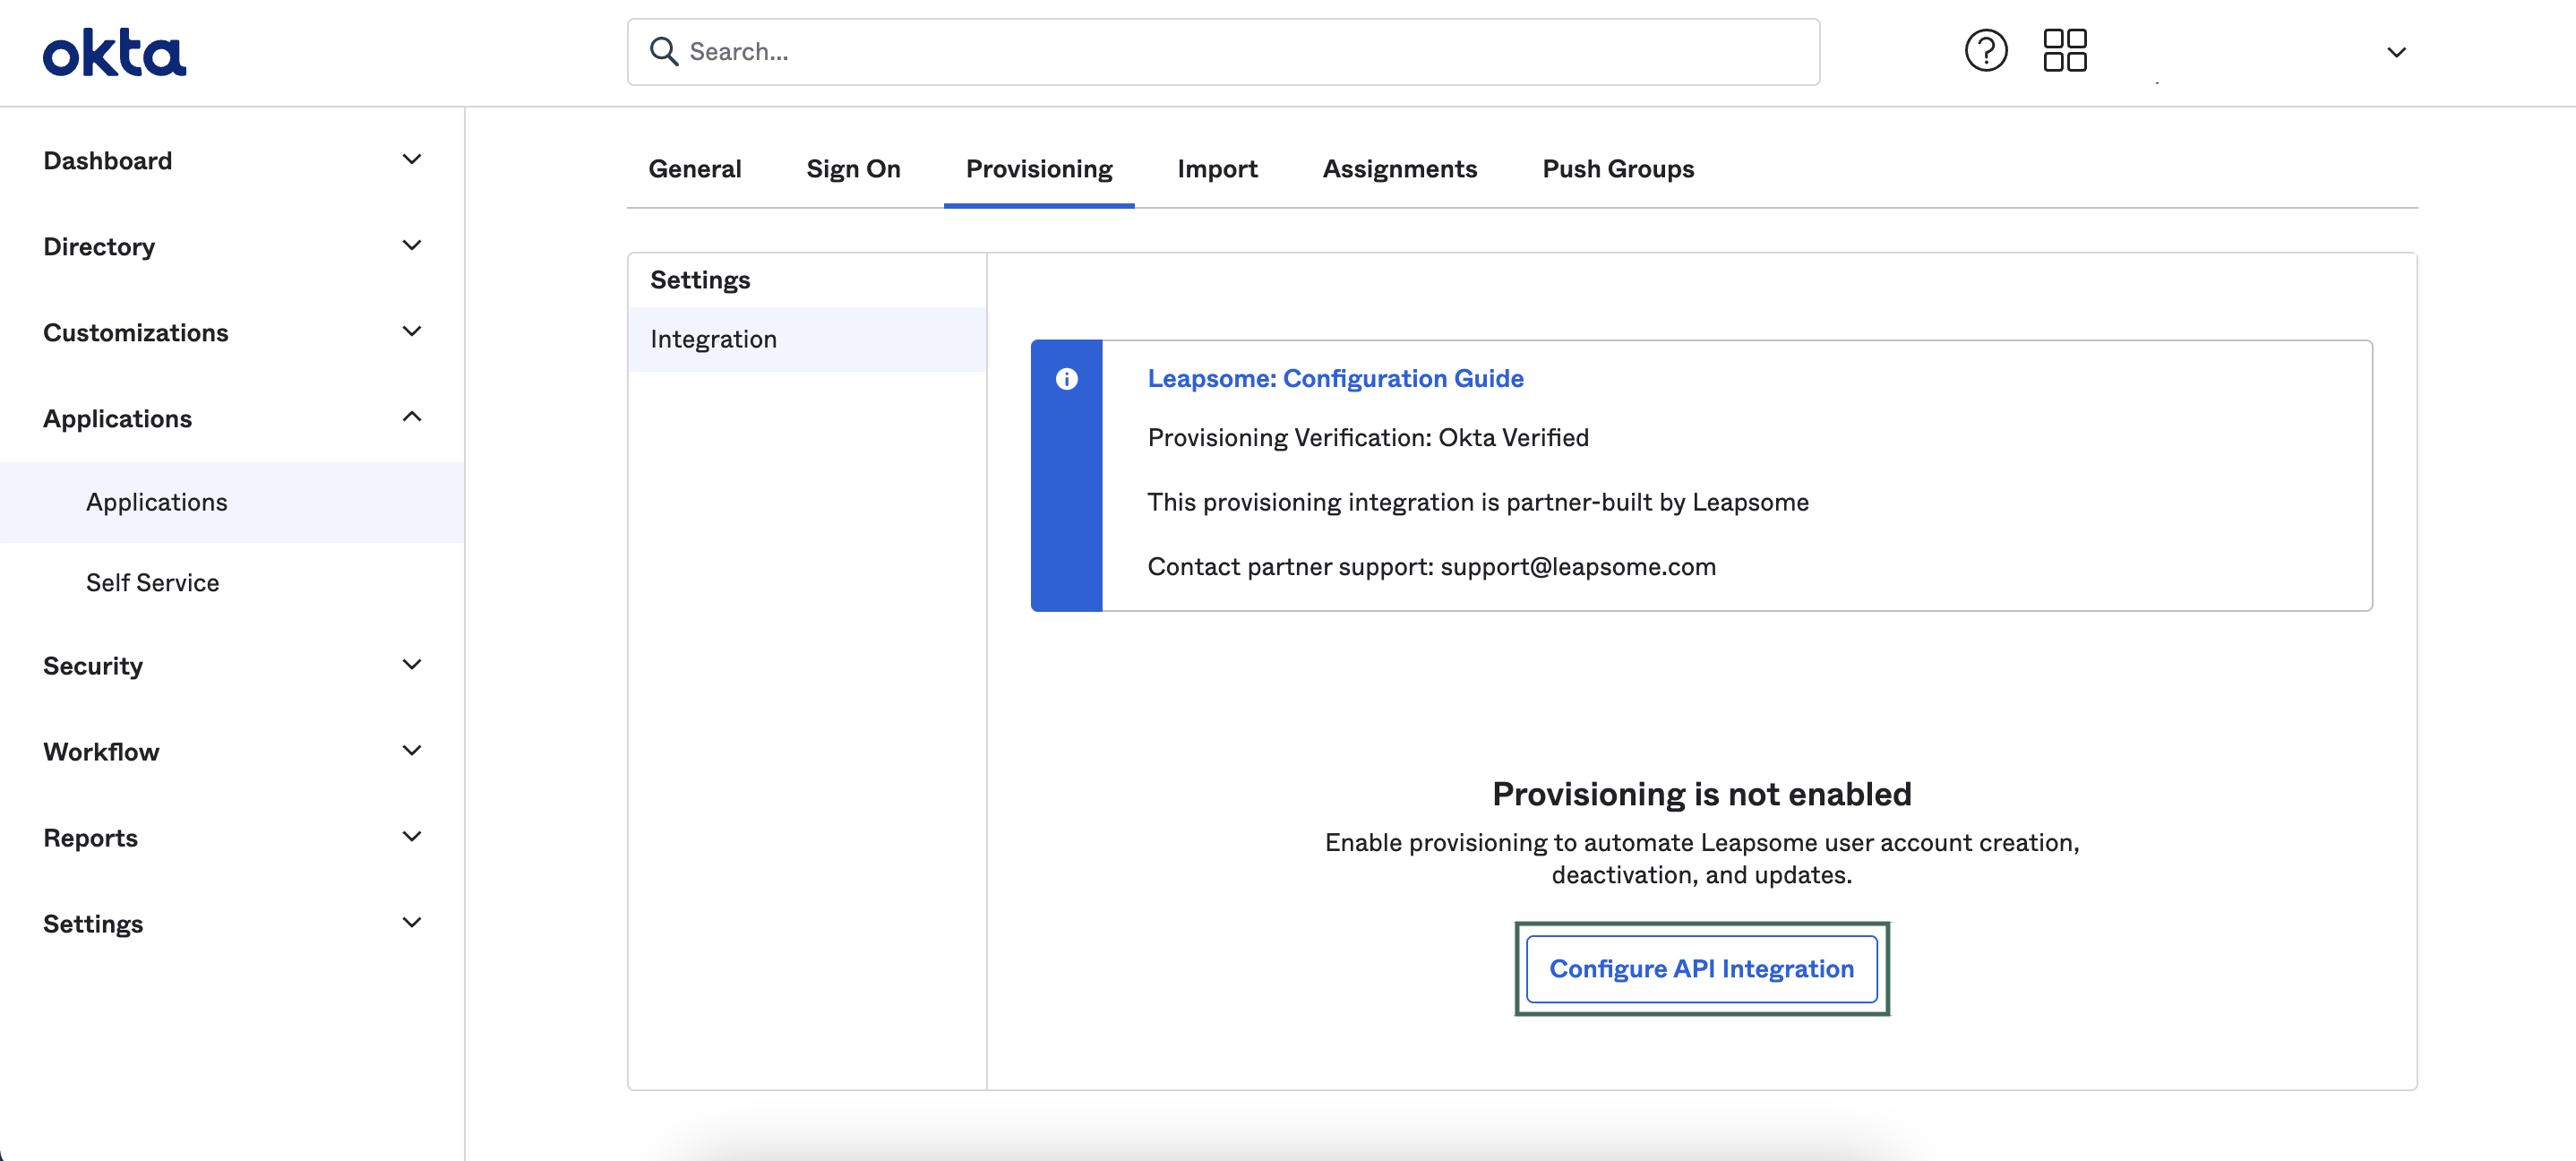Click the Security sidebar label

click(93, 666)
